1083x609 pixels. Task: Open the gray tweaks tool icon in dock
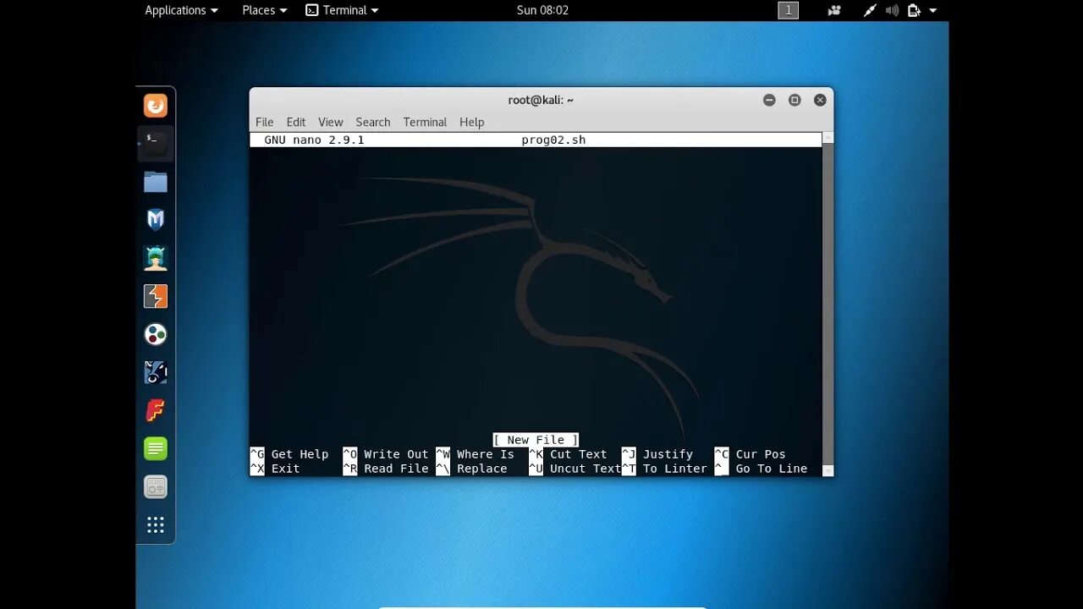click(x=156, y=486)
